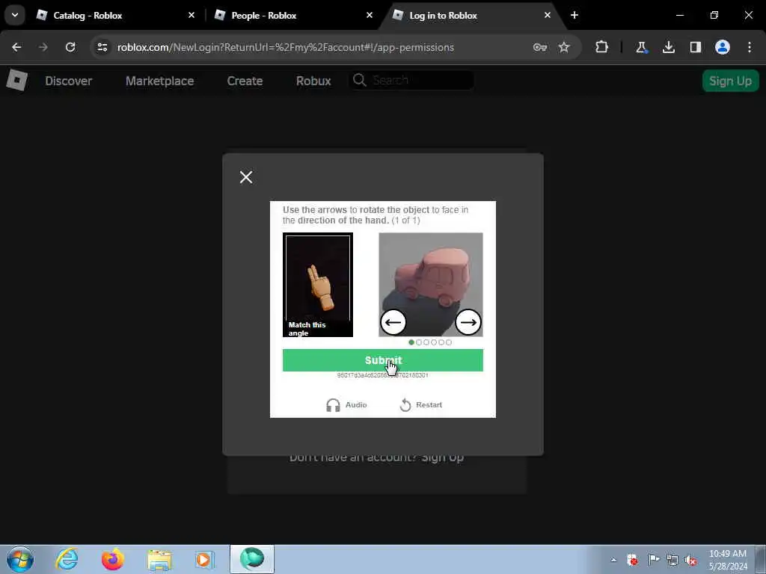This screenshot has height=574, width=766.
Task: Open the tab search dropdown
Action: click(15, 15)
